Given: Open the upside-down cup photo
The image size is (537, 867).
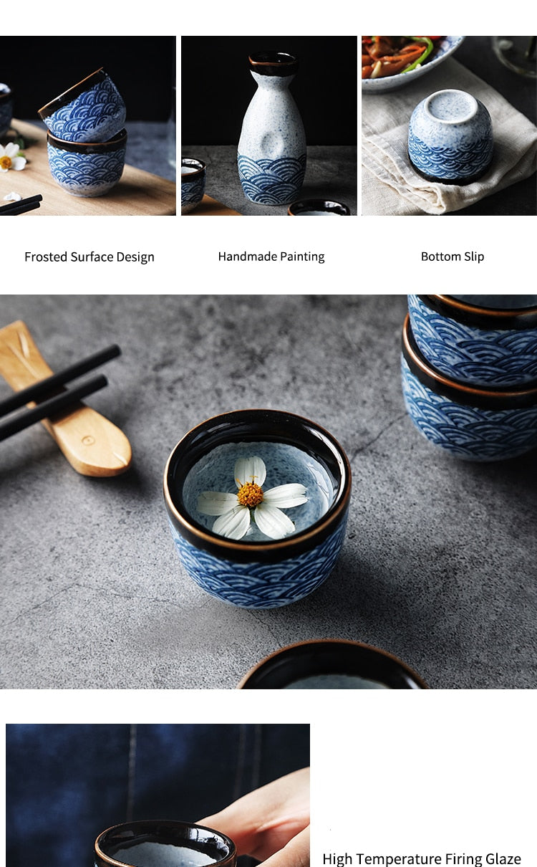Looking at the screenshot, I should (x=449, y=125).
